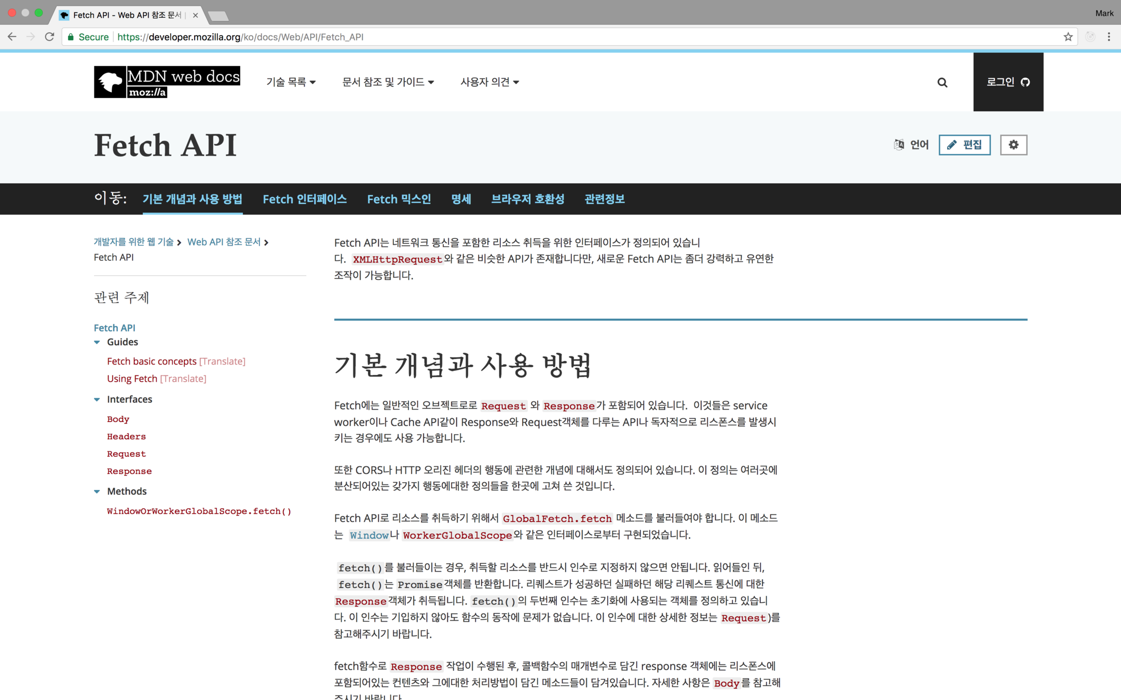1121x700 pixels.
Task: Click the 편집 edit button
Action: point(964,145)
